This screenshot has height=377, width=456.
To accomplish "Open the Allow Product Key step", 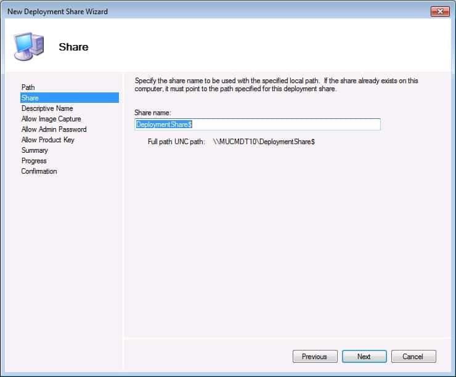I will click(47, 140).
